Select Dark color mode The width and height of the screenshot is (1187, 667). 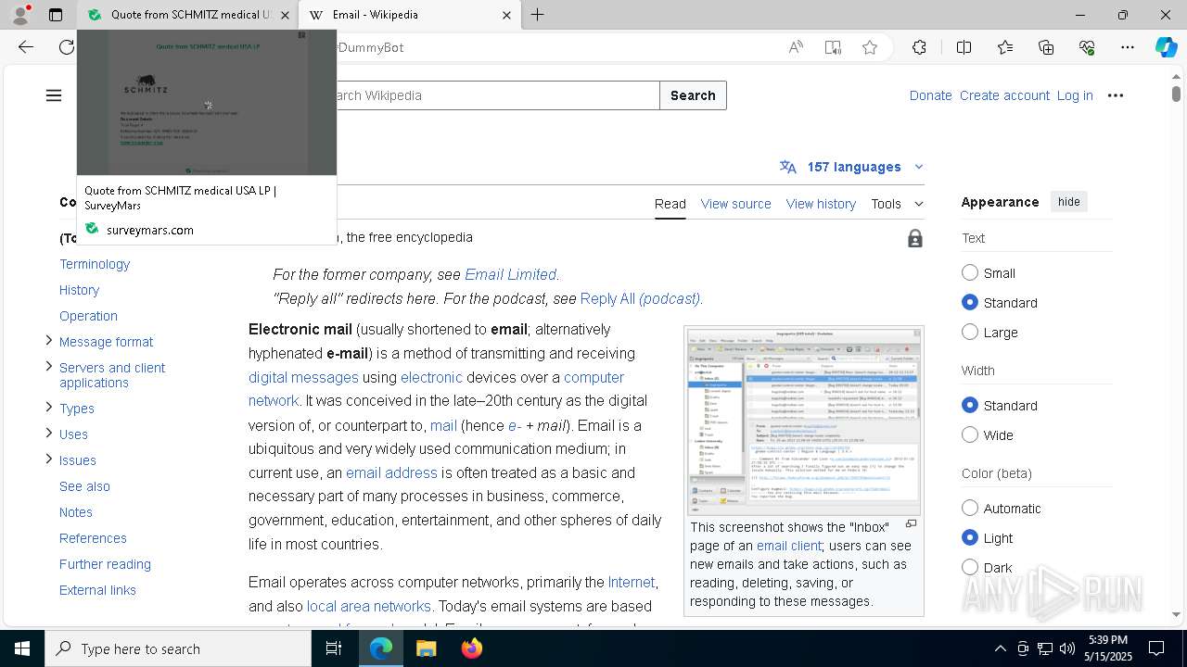click(x=970, y=567)
